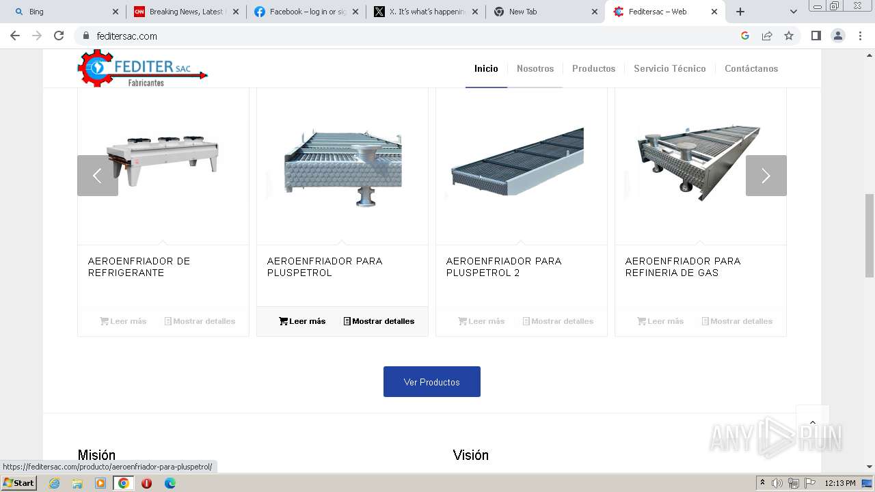Click the title Aeroenfriador para Pluspetrol 2
This screenshot has height=492, width=875.
coord(504,266)
